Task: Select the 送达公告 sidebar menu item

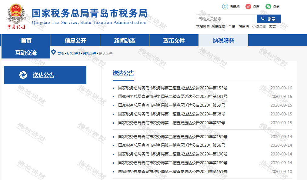Action: click(45, 75)
